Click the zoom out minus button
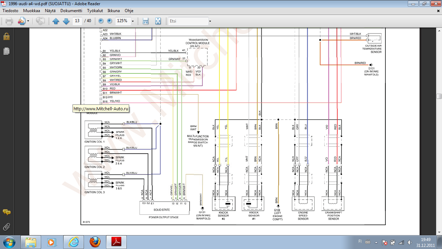 (101, 21)
